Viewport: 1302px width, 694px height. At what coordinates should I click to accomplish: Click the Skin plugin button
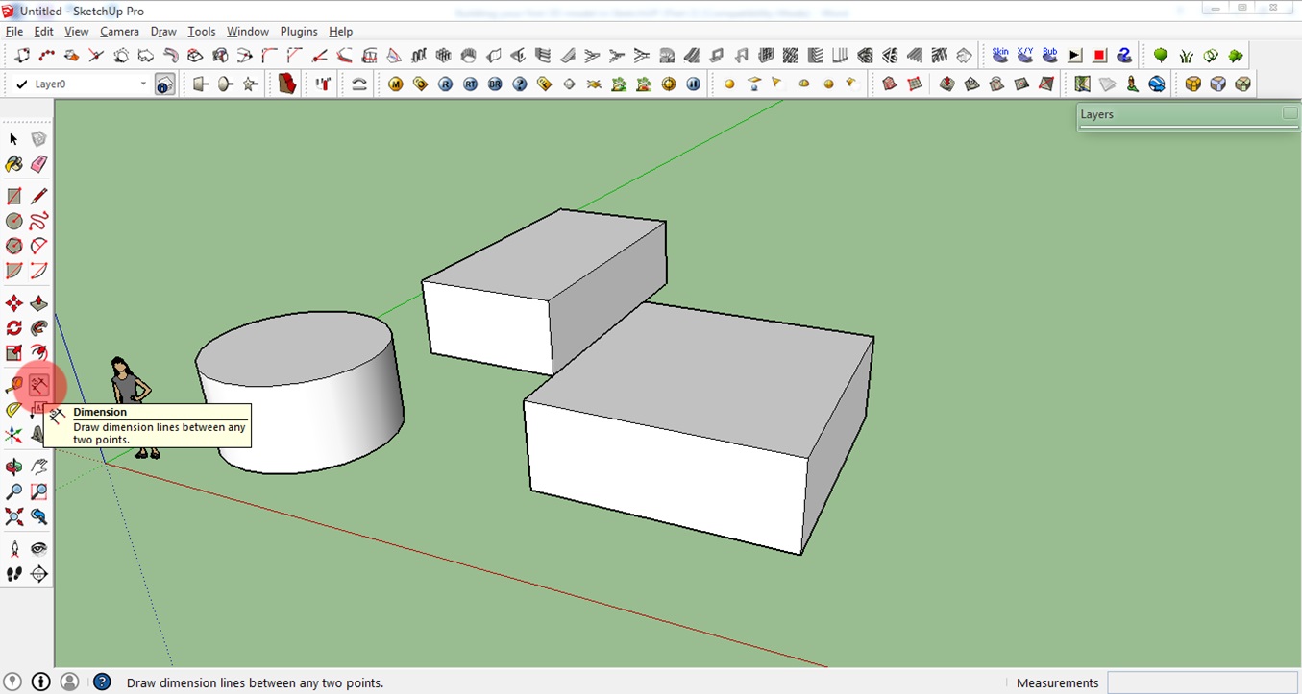pyautogui.click(x=999, y=54)
